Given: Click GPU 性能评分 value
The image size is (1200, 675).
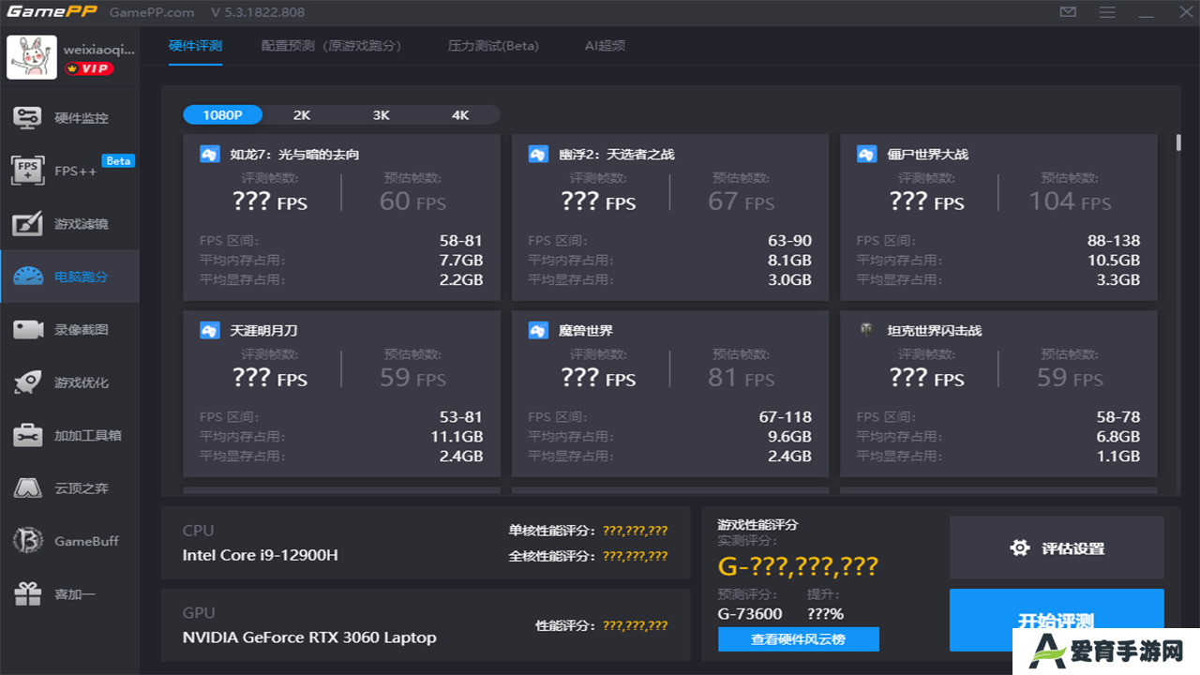Looking at the screenshot, I should click(x=636, y=625).
